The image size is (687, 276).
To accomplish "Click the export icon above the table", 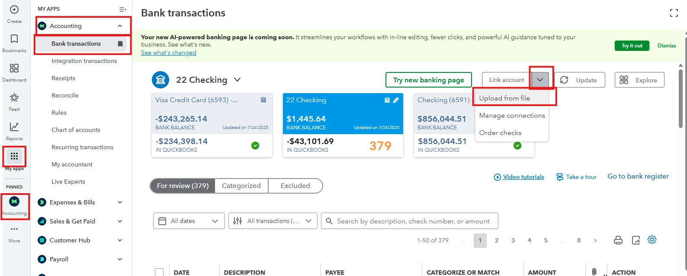I will pos(636,240).
